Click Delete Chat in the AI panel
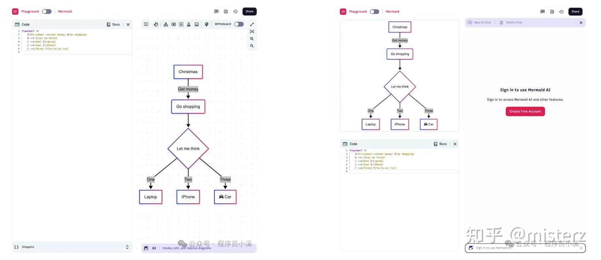 511,23
